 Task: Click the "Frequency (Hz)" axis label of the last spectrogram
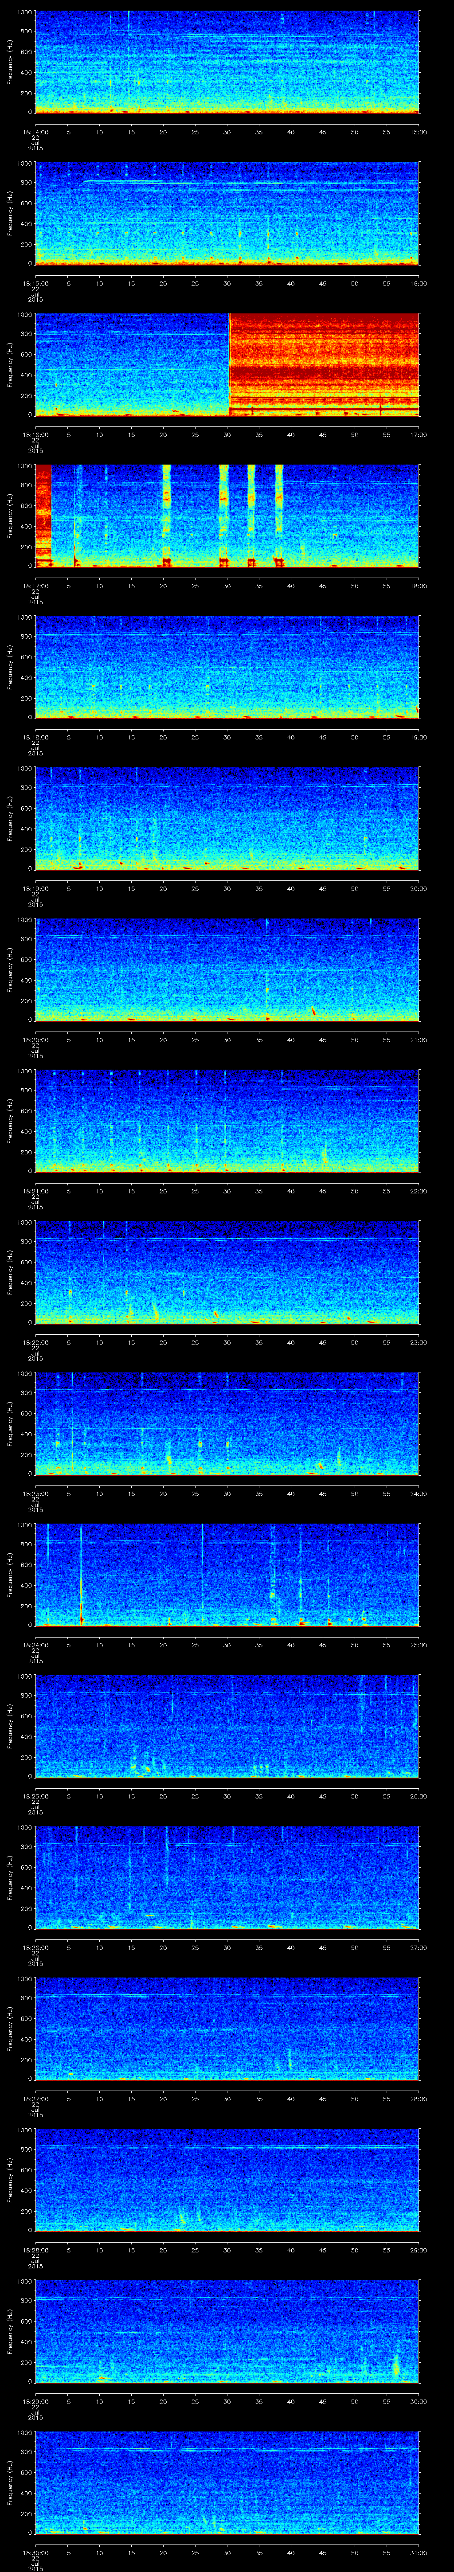(x=10, y=2483)
